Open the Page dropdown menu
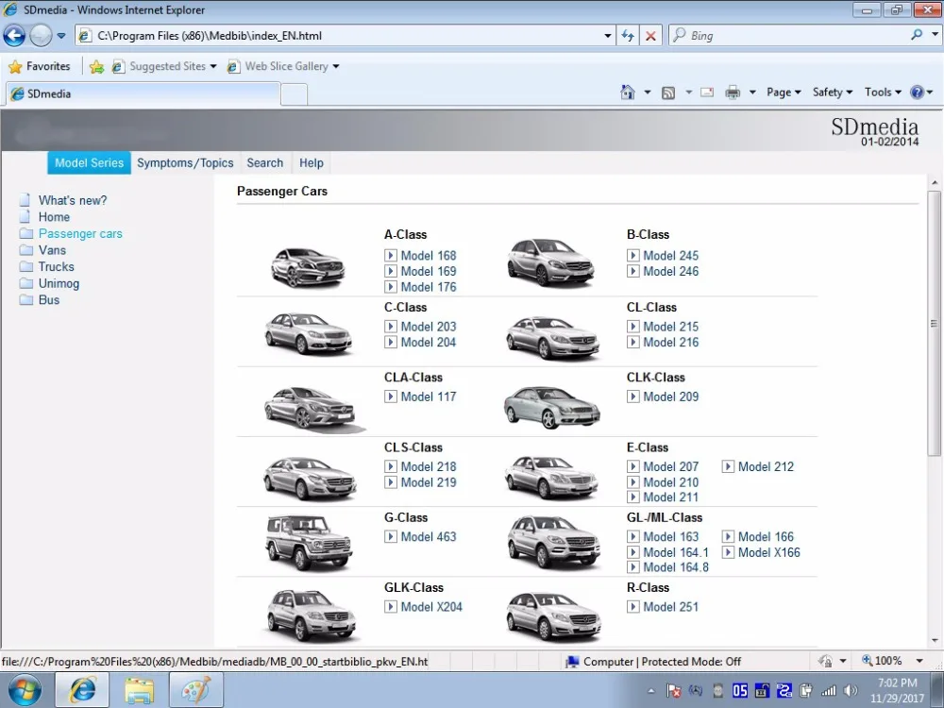944x708 pixels. 784,93
